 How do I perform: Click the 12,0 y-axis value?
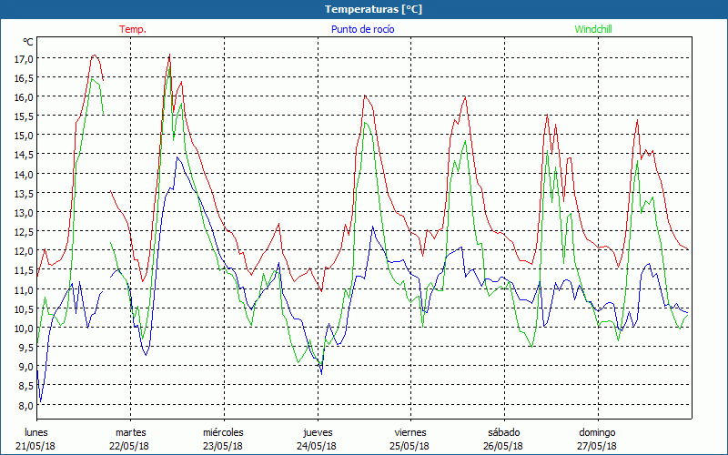coord(24,251)
